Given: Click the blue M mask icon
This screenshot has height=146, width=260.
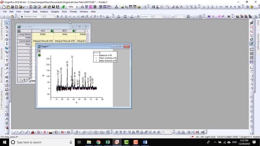Looking at the screenshot, I should click(209, 16).
